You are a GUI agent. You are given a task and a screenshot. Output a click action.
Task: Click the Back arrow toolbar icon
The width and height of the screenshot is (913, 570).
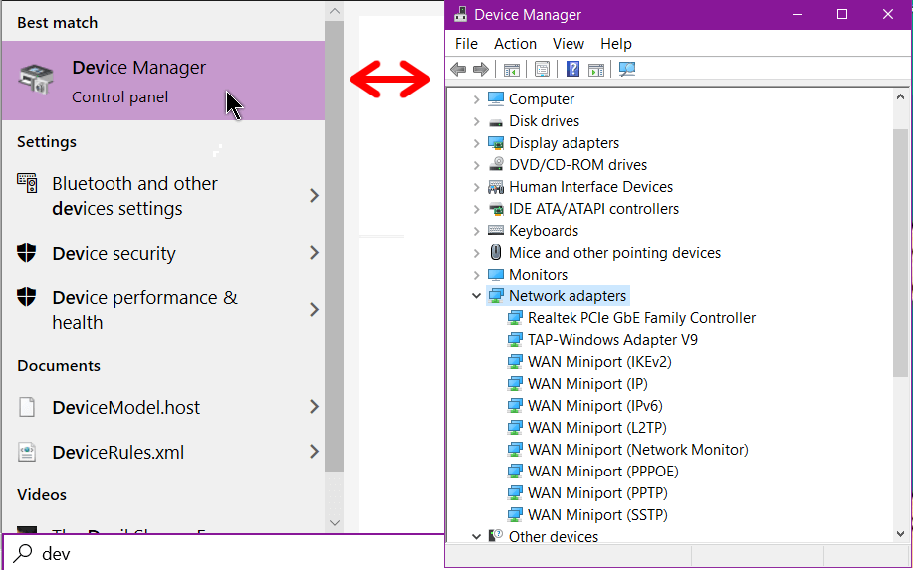point(458,70)
